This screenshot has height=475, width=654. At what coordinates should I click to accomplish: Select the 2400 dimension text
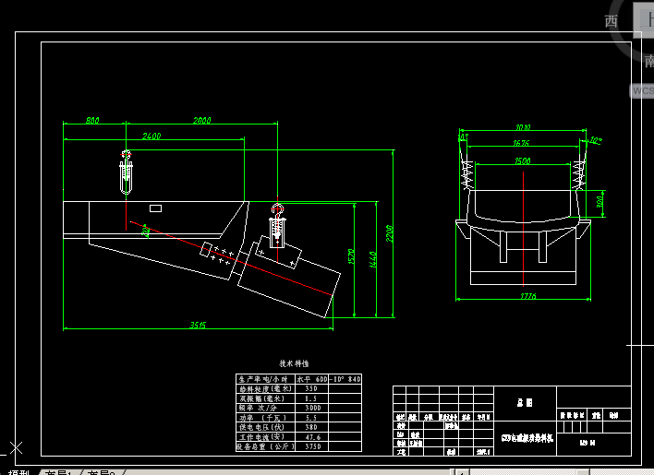151,137
